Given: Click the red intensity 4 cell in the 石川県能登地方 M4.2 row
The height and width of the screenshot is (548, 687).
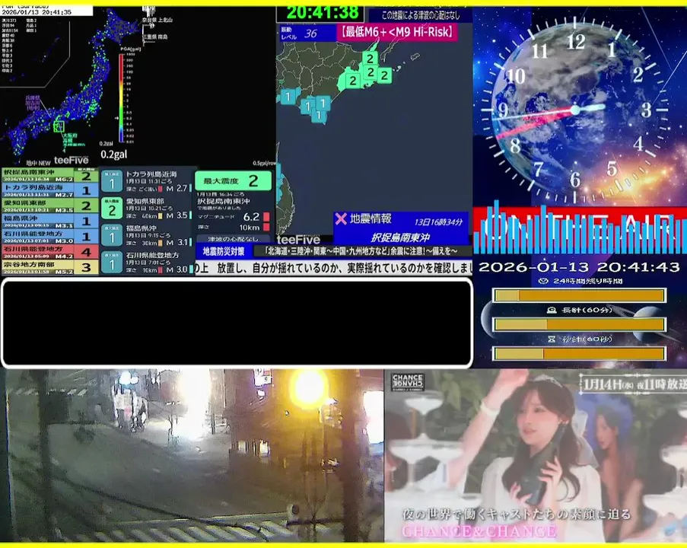Looking at the screenshot, I should pos(86,252).
